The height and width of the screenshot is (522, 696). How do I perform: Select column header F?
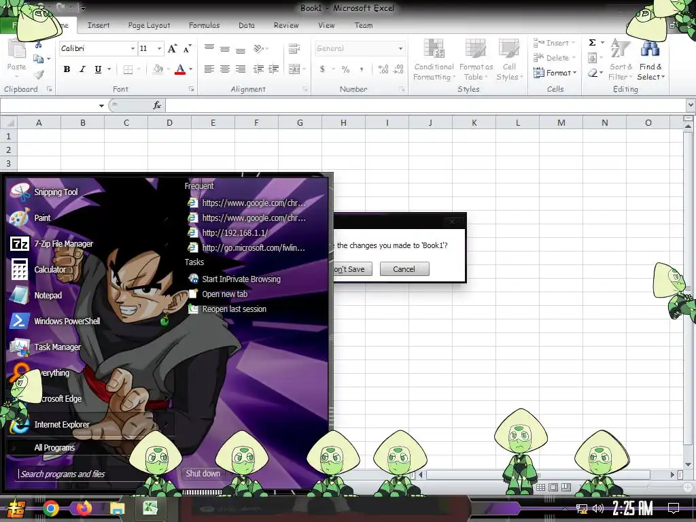click(x=256, y=122)
